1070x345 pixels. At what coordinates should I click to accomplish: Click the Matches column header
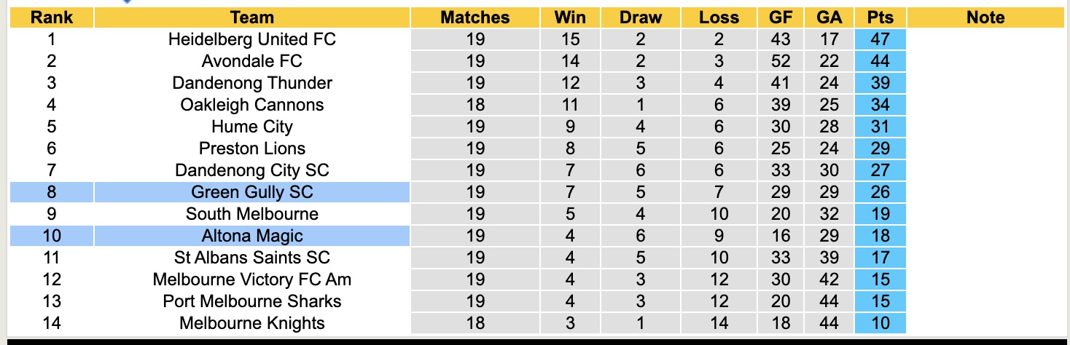tap(475, 17)
